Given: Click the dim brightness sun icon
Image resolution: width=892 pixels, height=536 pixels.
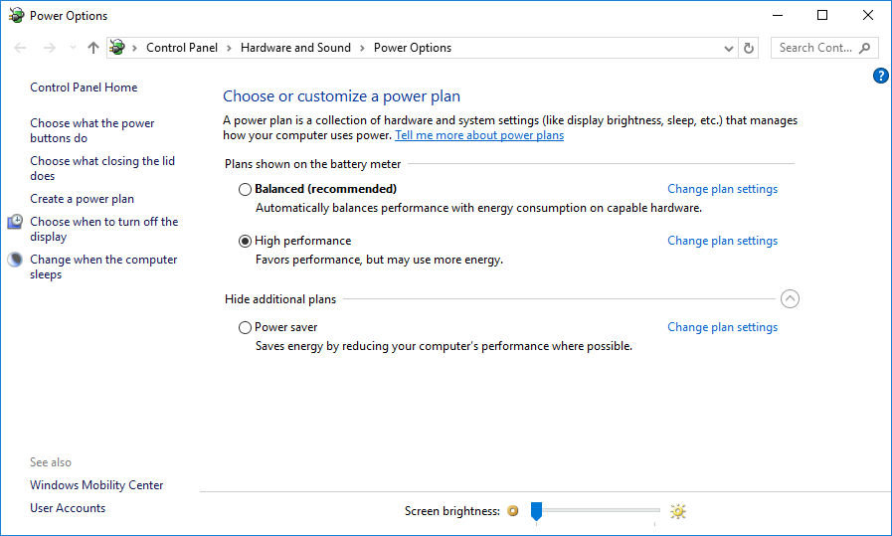Looking at the screenshot, I should tap(513, 511).
